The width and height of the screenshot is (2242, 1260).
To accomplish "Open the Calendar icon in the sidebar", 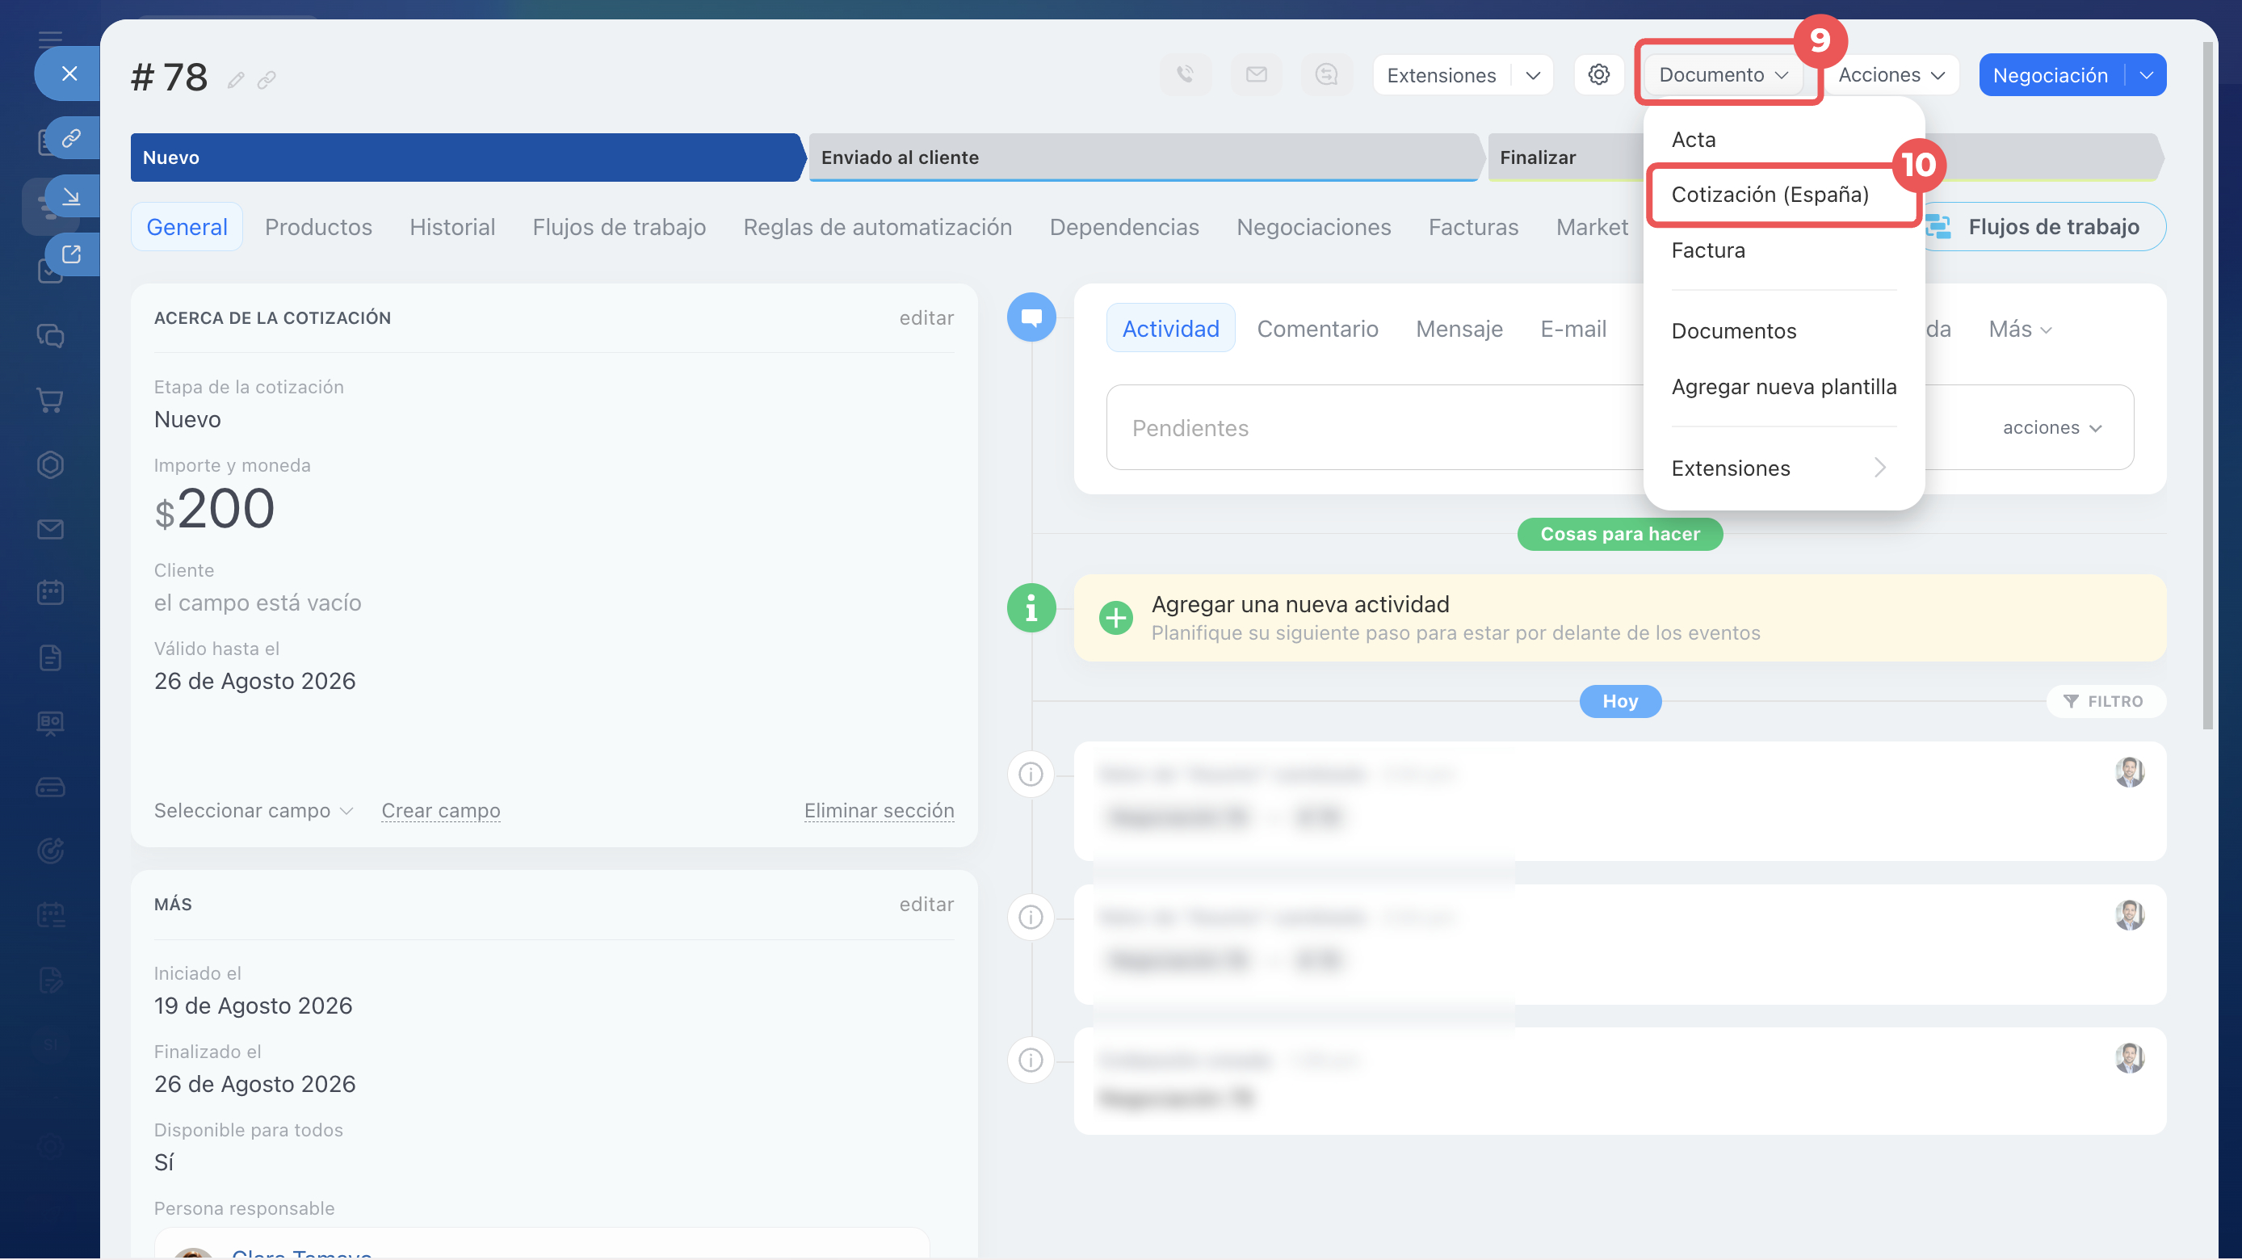I will [51, 593].
